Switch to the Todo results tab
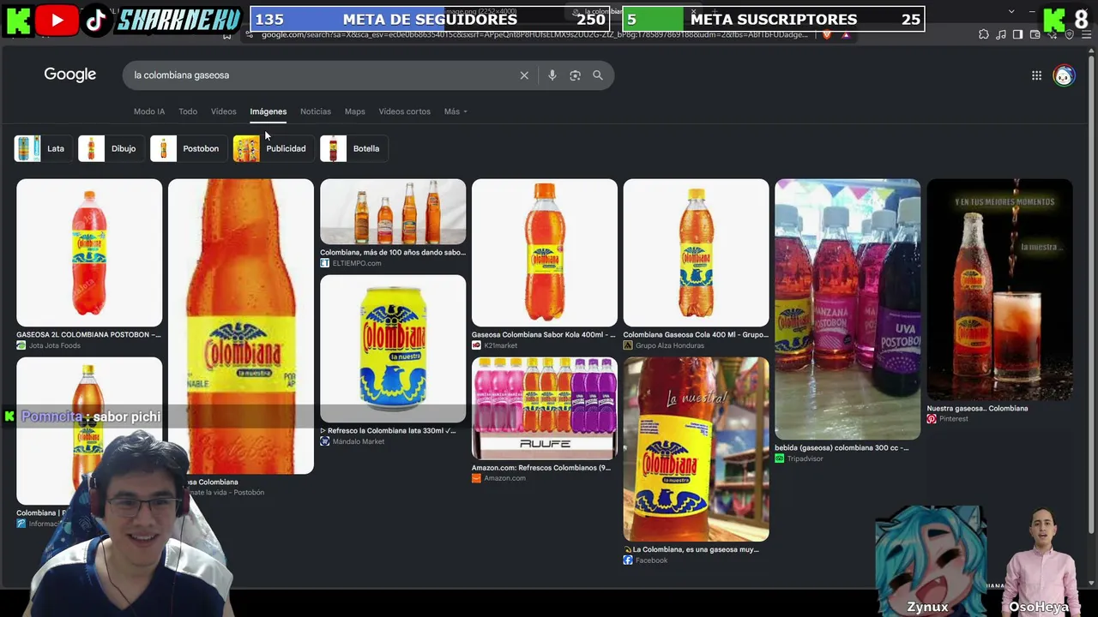 (x=188, y=111)
